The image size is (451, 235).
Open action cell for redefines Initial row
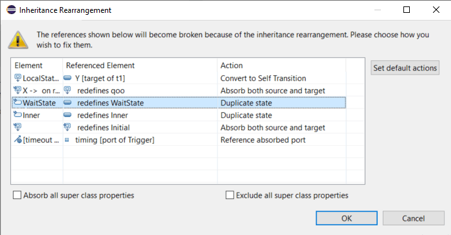pyautogui.click(x=282, y=127)
